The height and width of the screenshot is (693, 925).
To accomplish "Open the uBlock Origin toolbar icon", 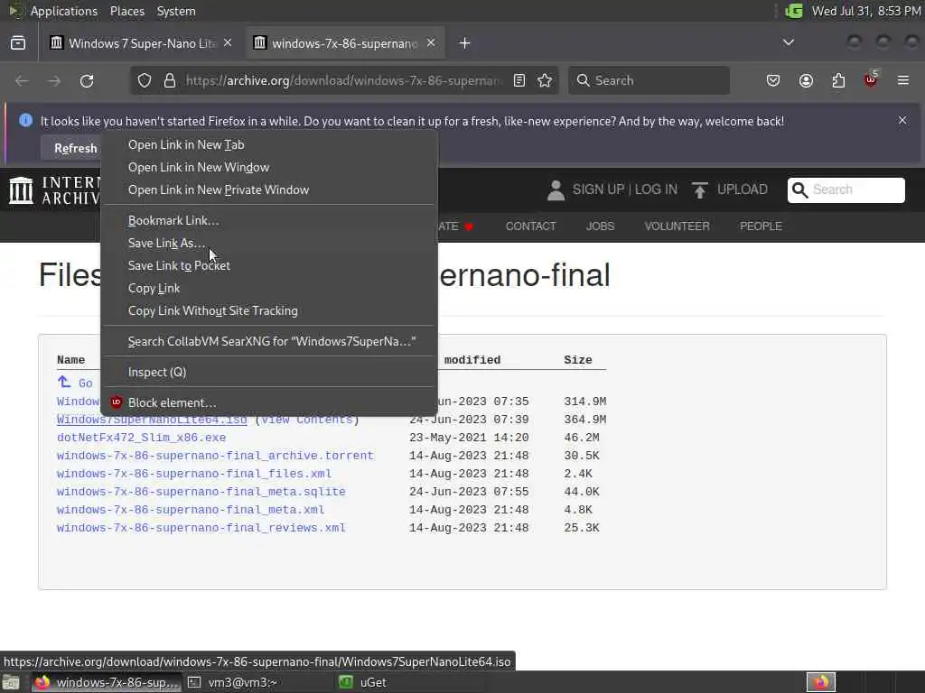I will point(871,79).
